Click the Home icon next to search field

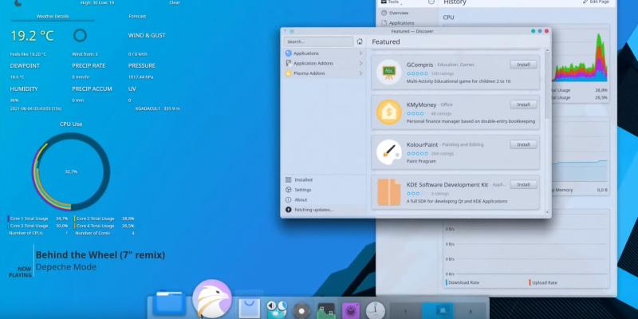tap(360, 41)
